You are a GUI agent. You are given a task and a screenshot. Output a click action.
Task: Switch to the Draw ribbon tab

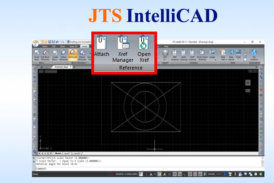[x=63, y=46]
